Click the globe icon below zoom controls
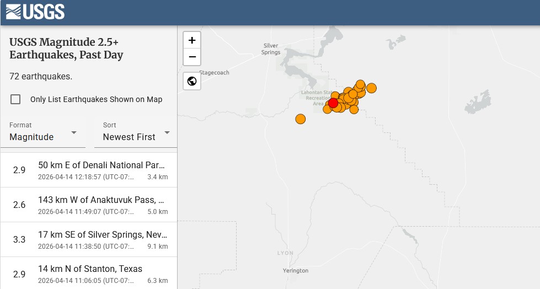The height and width of the screenshot is (289, 540). coord(192,82)
